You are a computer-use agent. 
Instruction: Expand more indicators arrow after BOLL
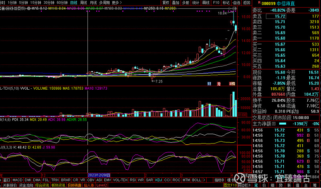click(x=204, y=180)
